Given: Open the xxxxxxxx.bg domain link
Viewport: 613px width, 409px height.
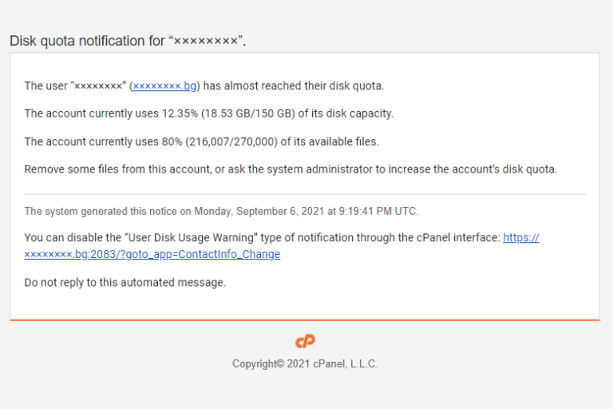Looking at the screenshot, I should [164, 85].
